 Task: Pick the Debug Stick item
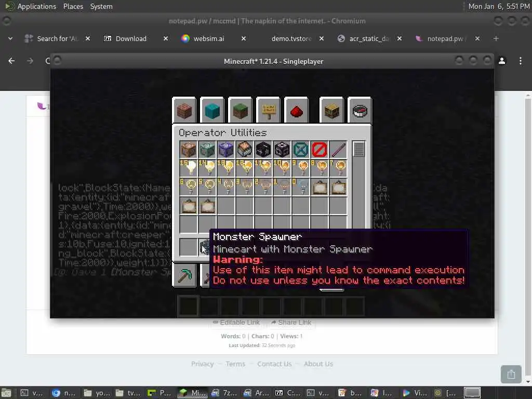[338, 150]
